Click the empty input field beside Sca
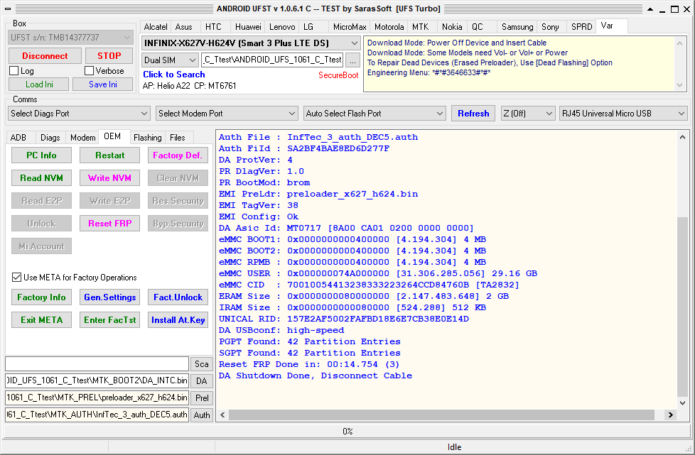 (x=97, y=364)
